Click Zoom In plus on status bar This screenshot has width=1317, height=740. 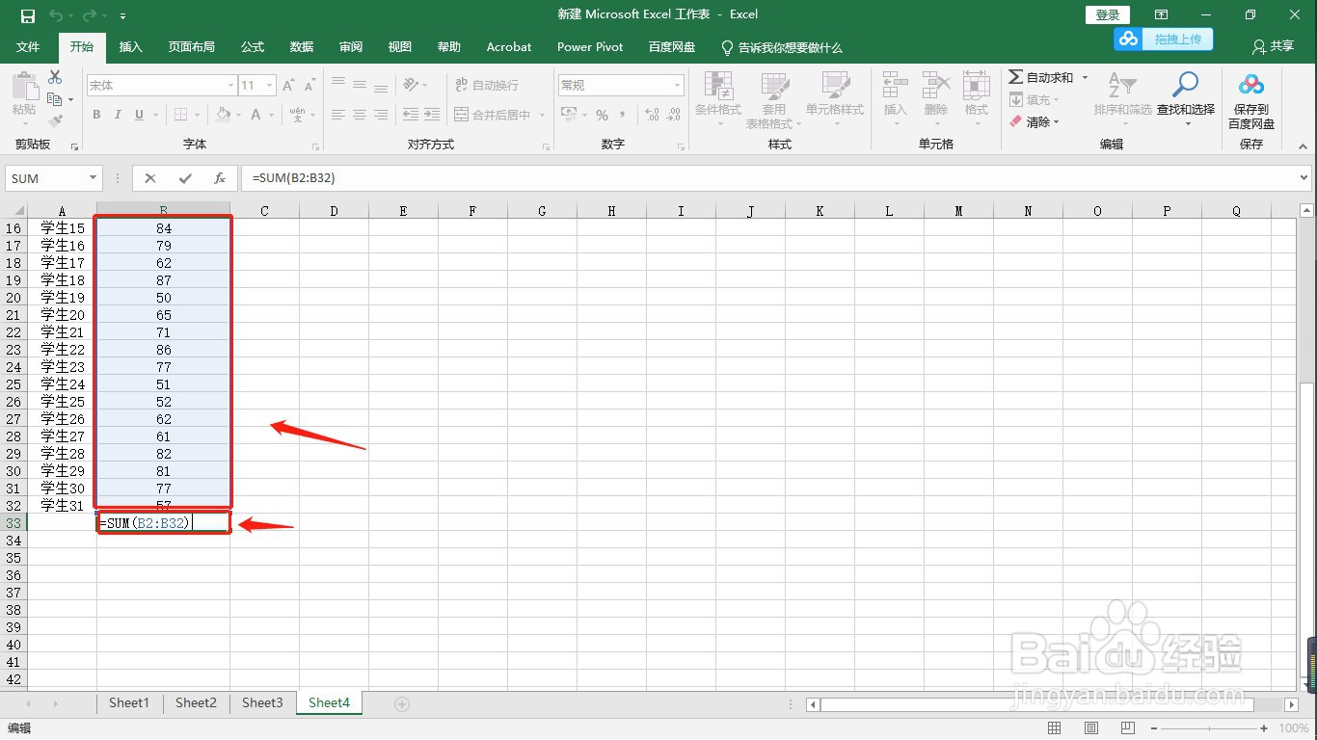[x=1264, y=728]
